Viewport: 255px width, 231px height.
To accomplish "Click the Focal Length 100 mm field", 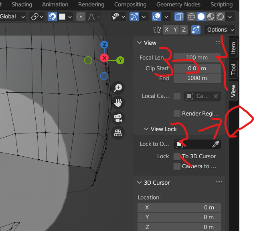I will [197, 58].
